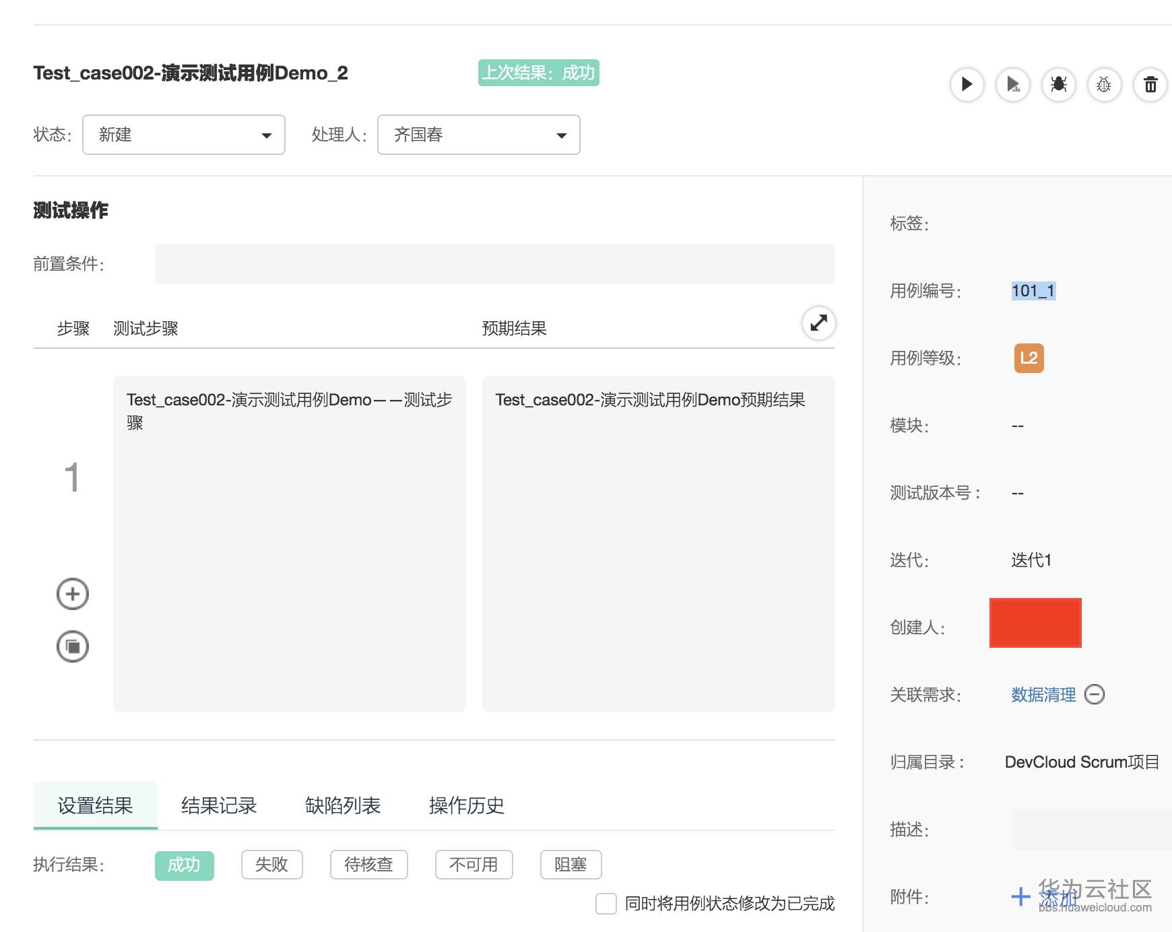
Task: Click the 测试版本号 value dashes
Action: click(1018, 493)
